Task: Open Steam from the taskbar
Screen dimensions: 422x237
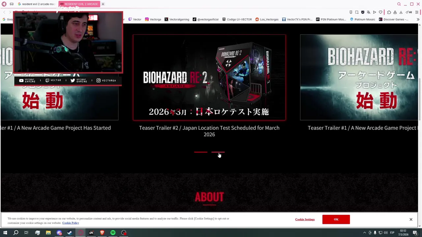Action: pyautogui.click(x=70, y=233)
